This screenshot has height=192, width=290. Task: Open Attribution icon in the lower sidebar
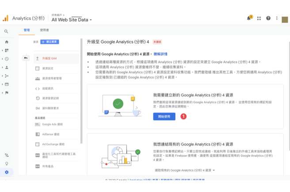pyautogui.click(x=7, y=155)
